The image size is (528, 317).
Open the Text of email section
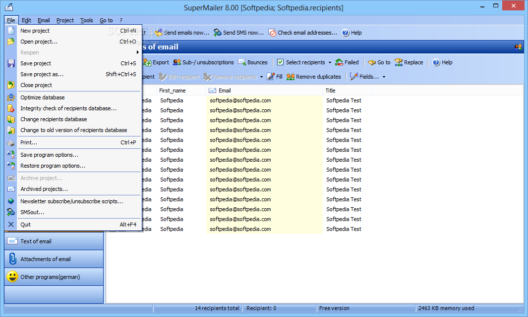coord(54,241)
